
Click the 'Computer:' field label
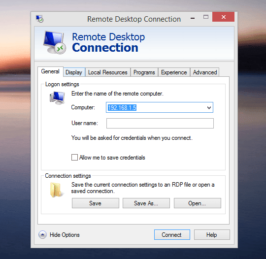coord(83,107)
